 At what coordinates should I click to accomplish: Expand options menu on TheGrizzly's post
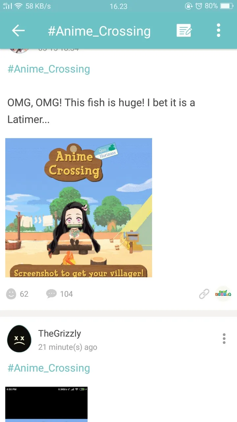pos(224,339)
